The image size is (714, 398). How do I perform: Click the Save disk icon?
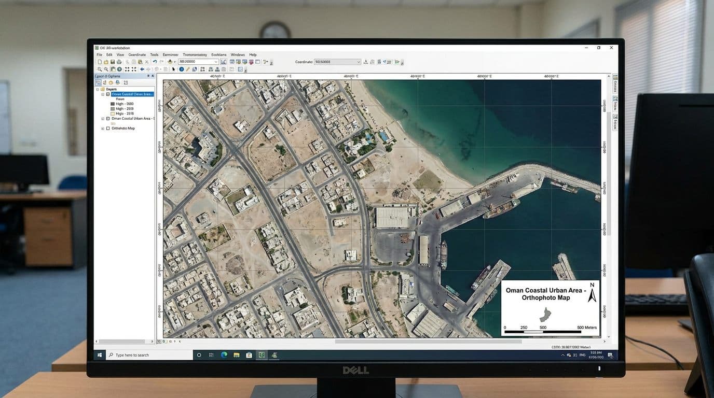[113, 62]
